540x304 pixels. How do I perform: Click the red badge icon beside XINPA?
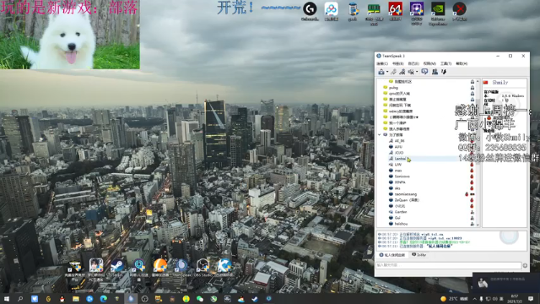[x=472, y=182]
